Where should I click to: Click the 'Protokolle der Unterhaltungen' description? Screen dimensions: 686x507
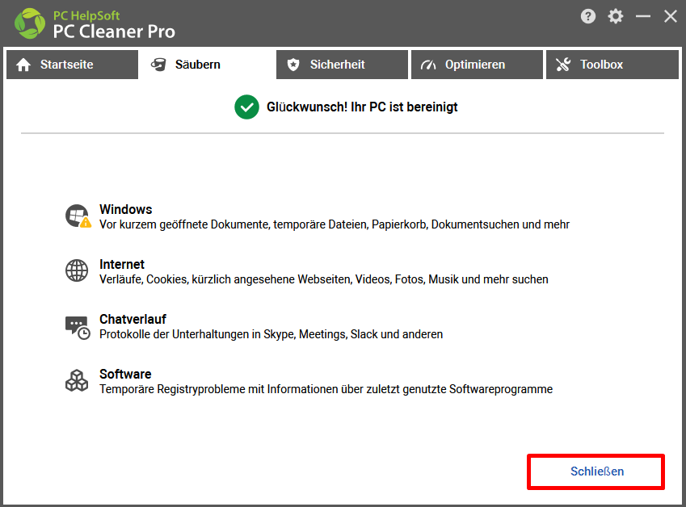click(x=271, y=334)
